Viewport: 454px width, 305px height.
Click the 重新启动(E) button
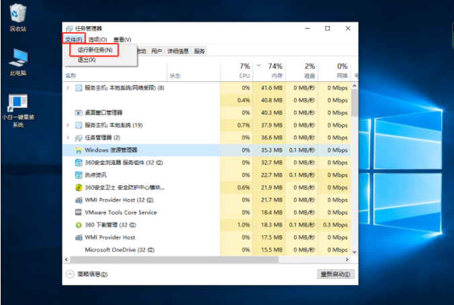point(336,274)
